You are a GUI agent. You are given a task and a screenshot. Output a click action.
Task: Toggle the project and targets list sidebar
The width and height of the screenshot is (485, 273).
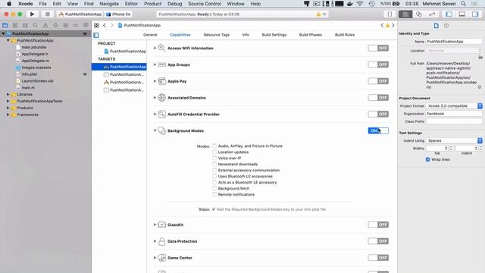(x=96, y=35)
